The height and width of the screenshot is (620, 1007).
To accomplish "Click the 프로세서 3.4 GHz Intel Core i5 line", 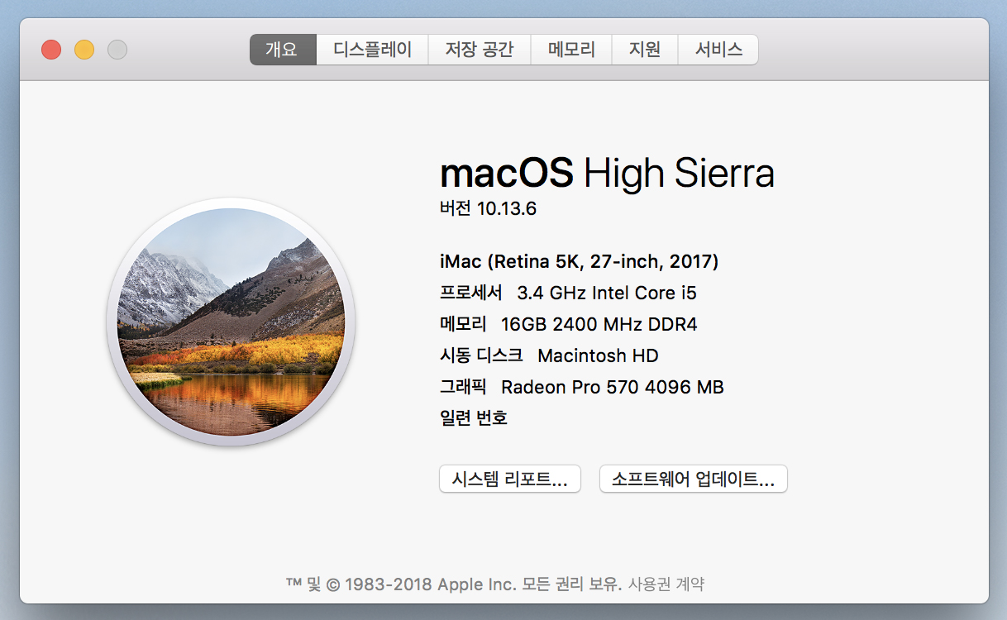I will point(567,293).
